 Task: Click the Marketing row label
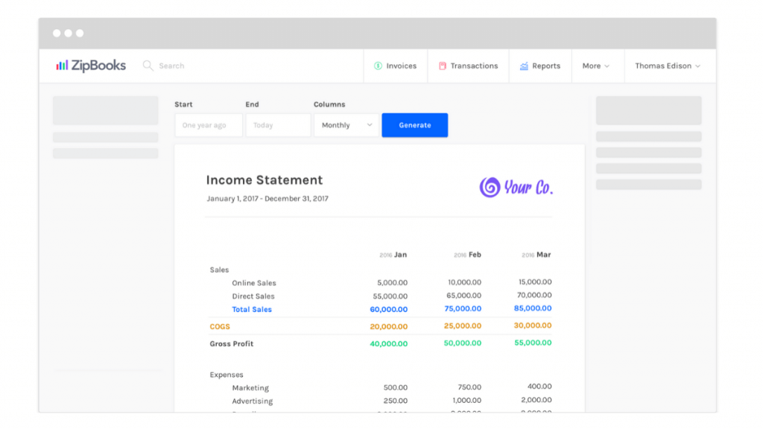[x=250, y=387]
